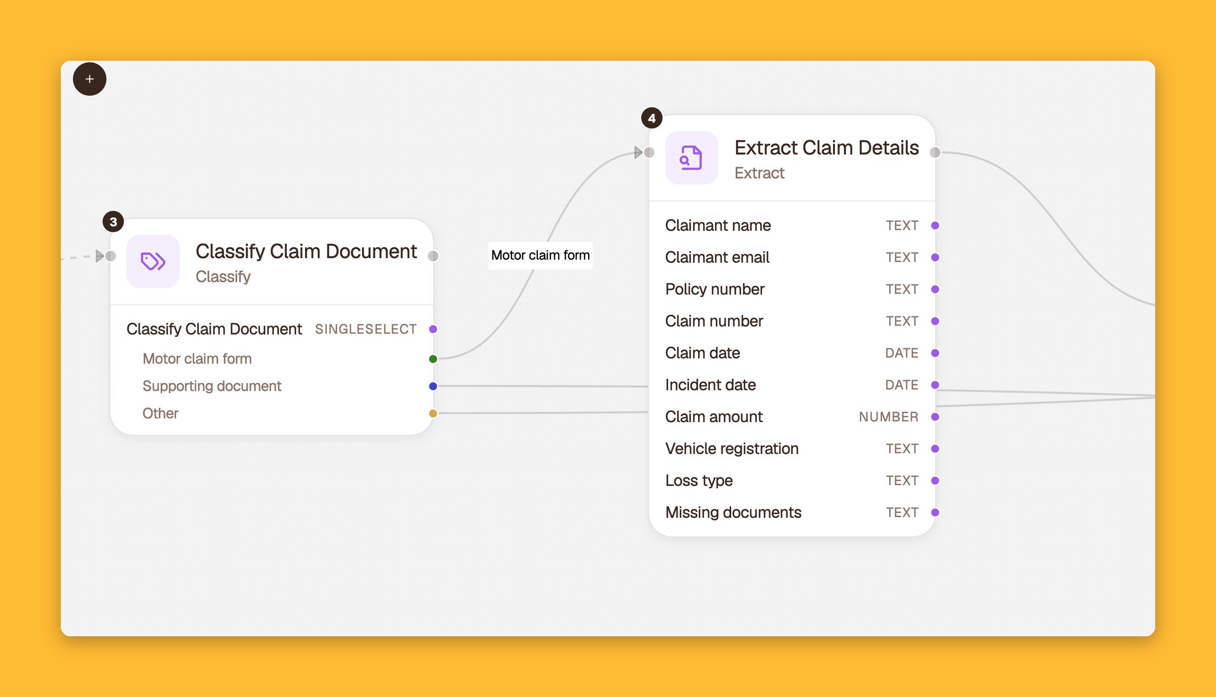
Task: Click the Classify Claim Document input port
Action: point(110,256)
